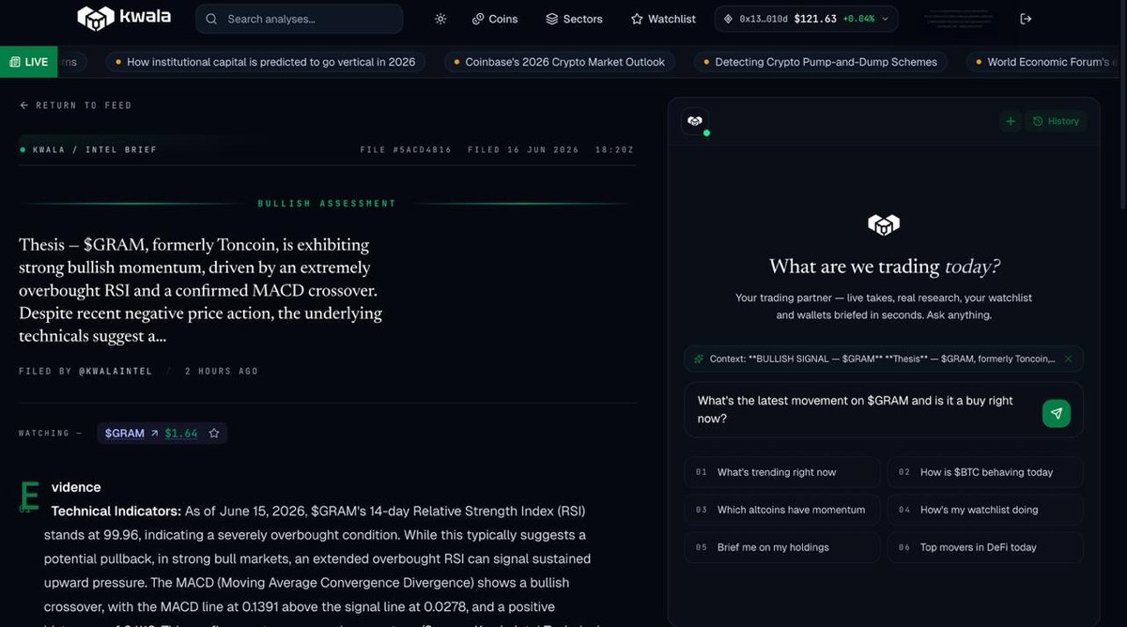Send the chat message
The width and height of the screenshot is (1127, 627).
[1057, 413]
